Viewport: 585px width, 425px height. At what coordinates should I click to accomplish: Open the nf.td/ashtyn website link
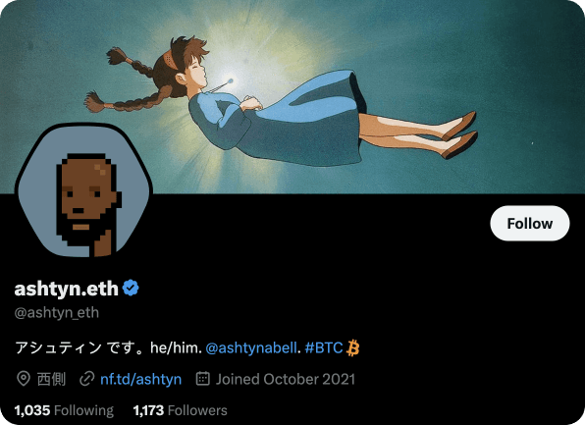click(141, 379)
